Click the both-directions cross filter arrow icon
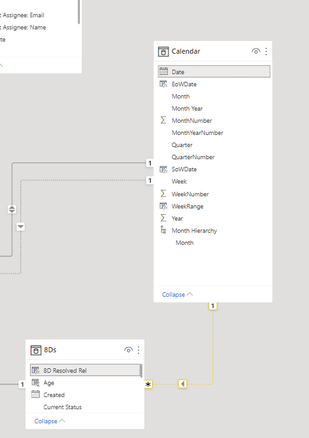The image size is (309, 438). pos(11,209)
